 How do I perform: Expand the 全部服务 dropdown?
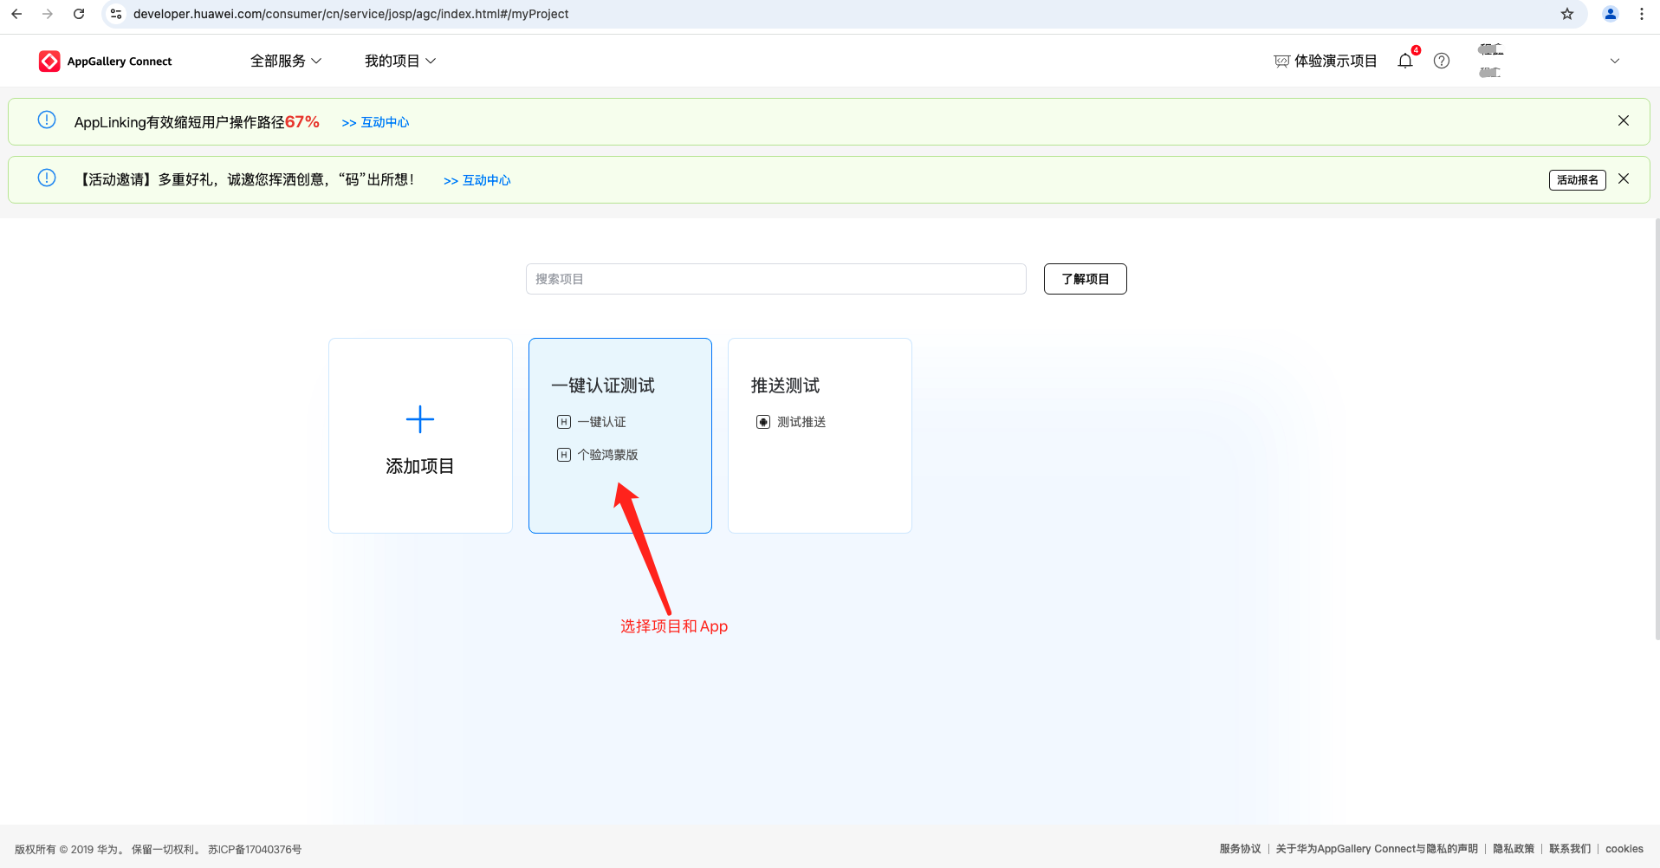[286, 61]
